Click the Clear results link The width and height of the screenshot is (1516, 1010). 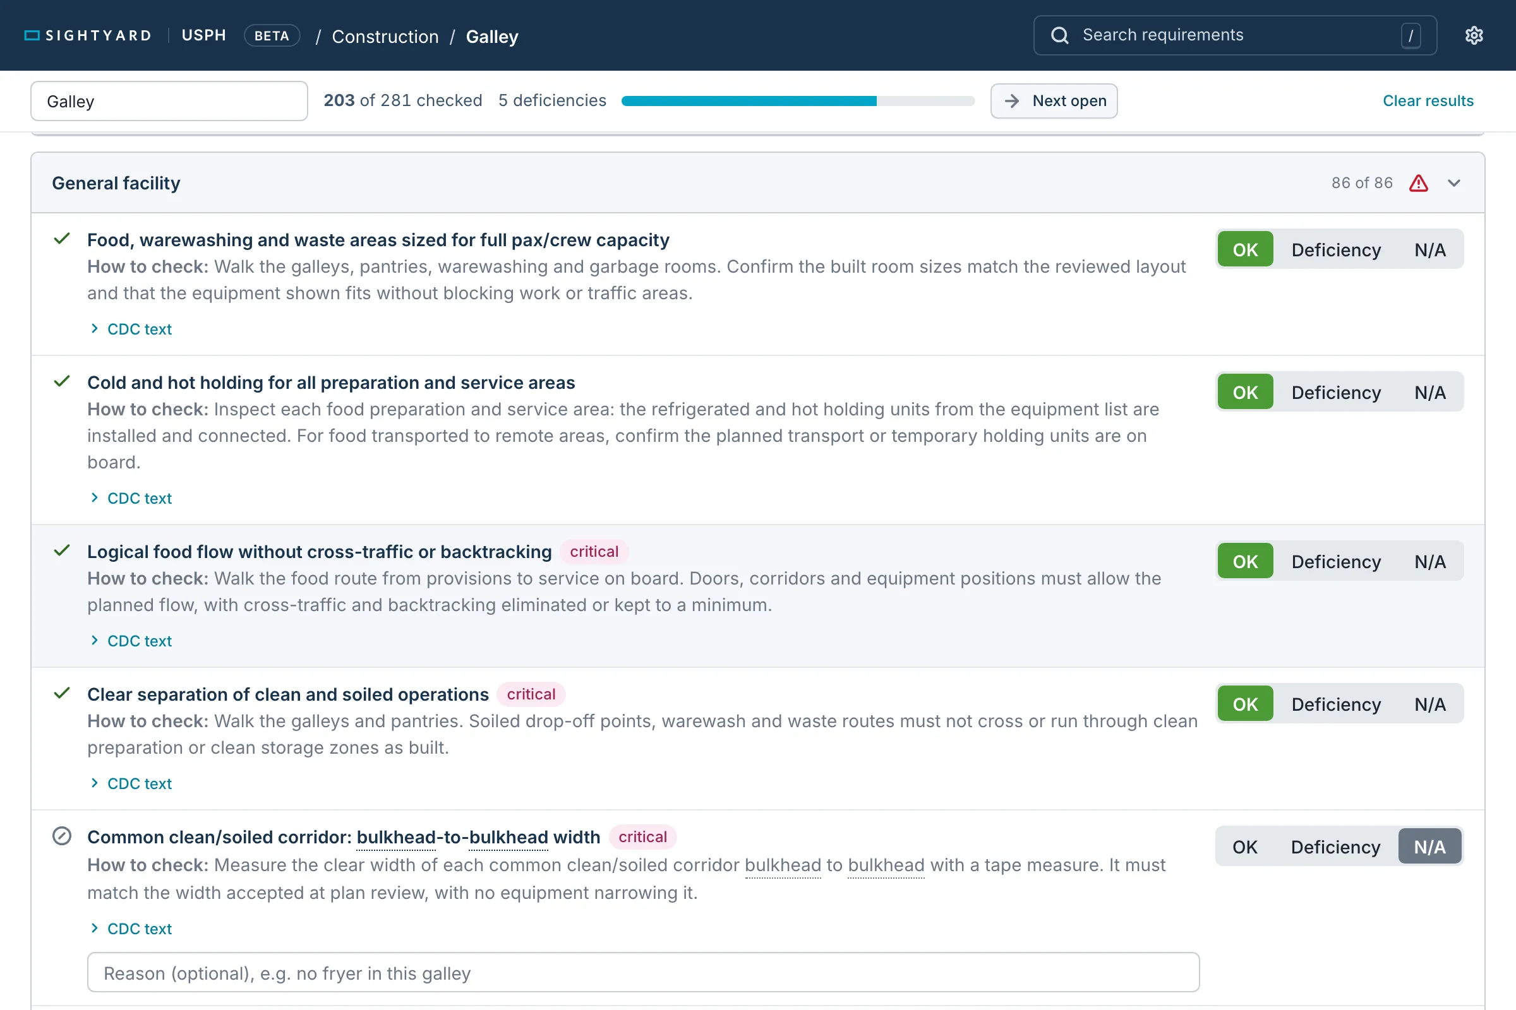click(1428, 101)
